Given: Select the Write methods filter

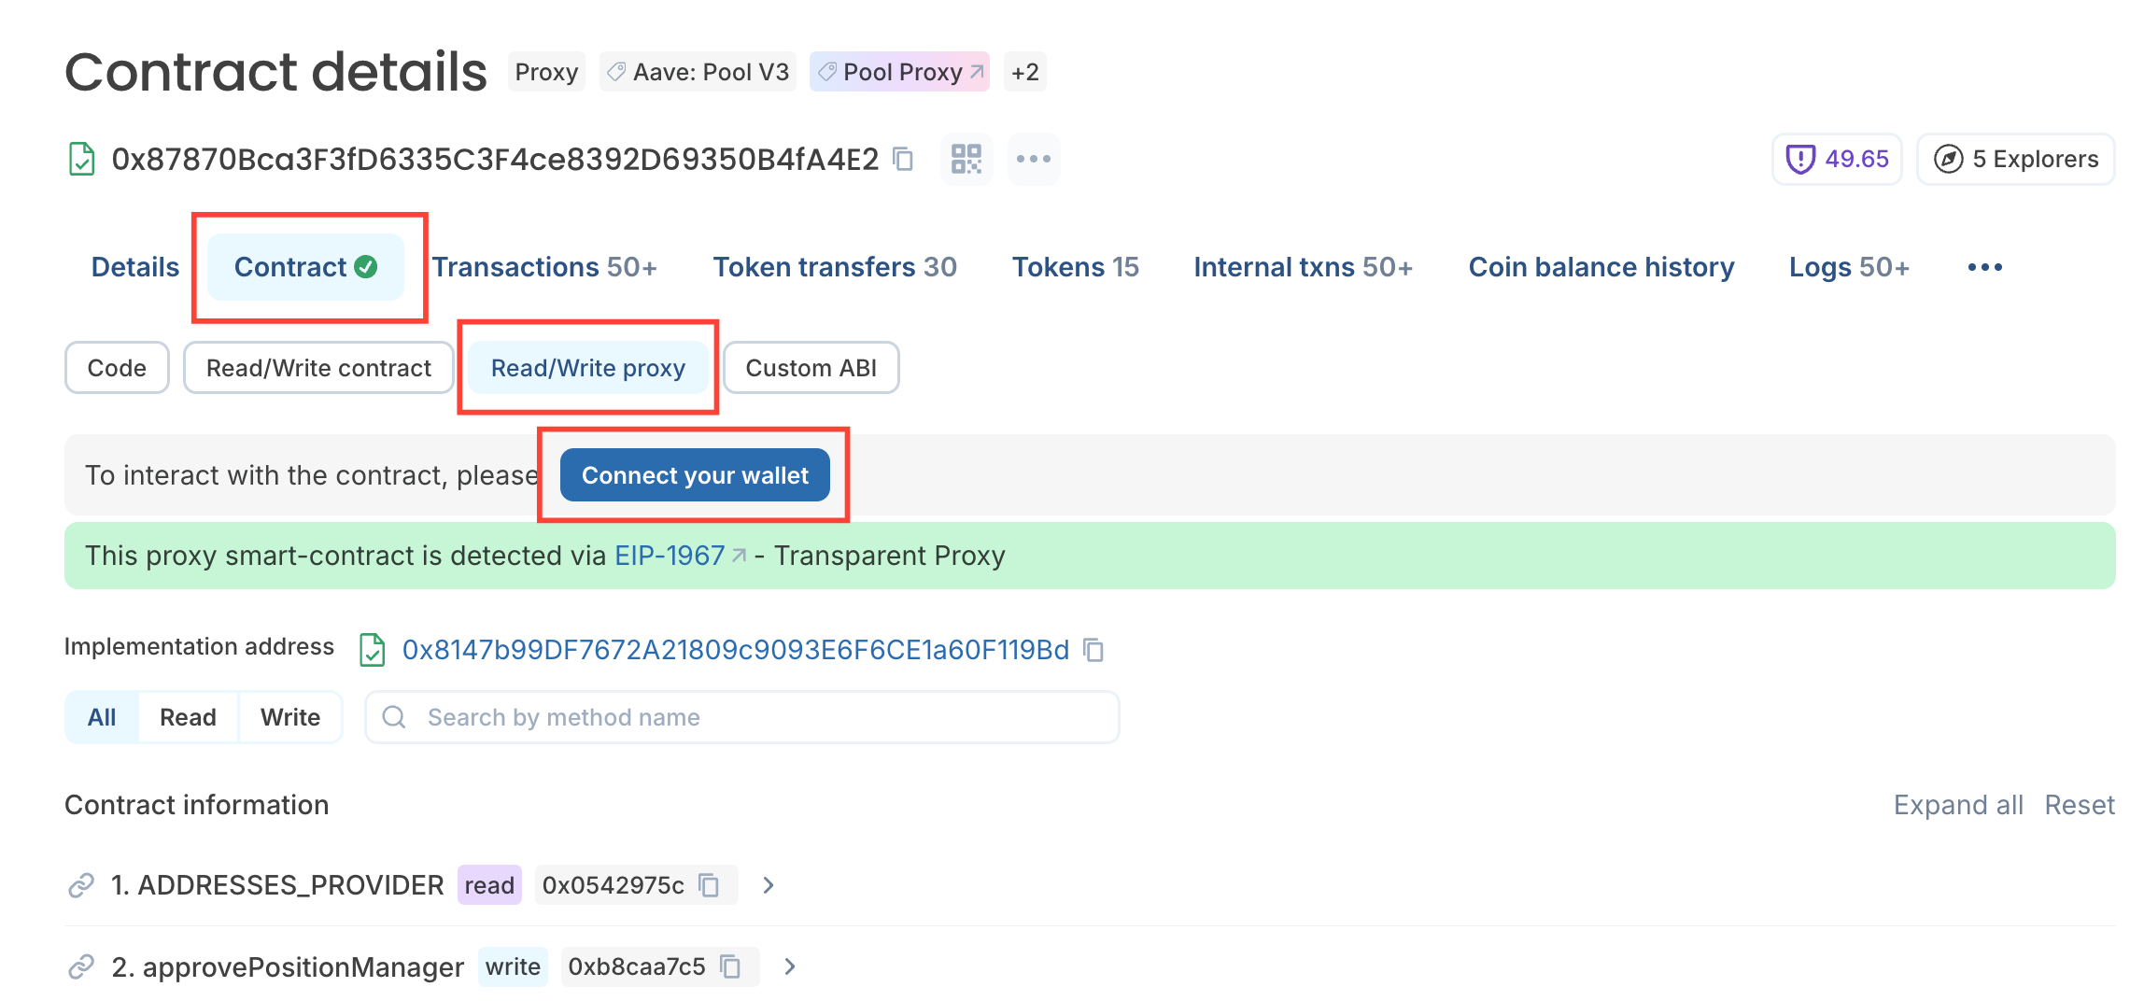Looking at the screenshot, I should [290, 716].
